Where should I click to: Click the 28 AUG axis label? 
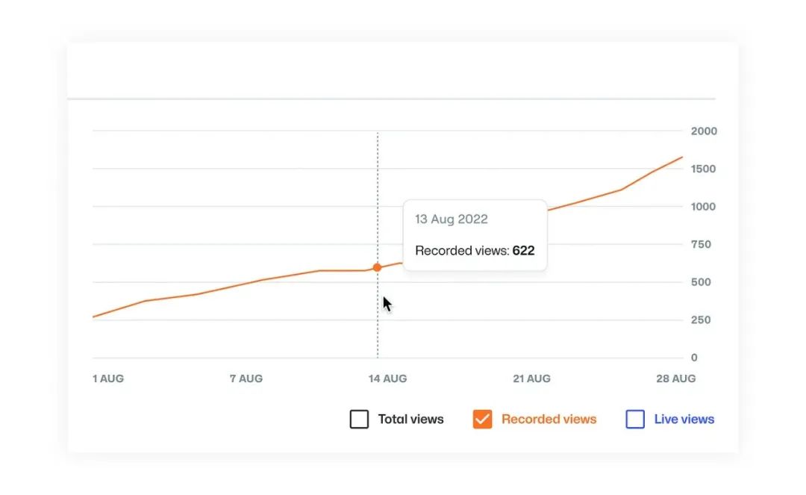click(x=675, y=379)
